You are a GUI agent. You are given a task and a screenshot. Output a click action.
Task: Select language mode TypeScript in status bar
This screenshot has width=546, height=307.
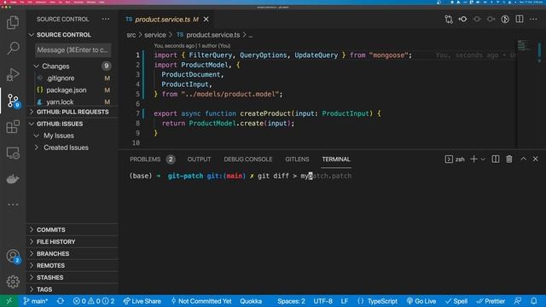(x=382, y=301)
